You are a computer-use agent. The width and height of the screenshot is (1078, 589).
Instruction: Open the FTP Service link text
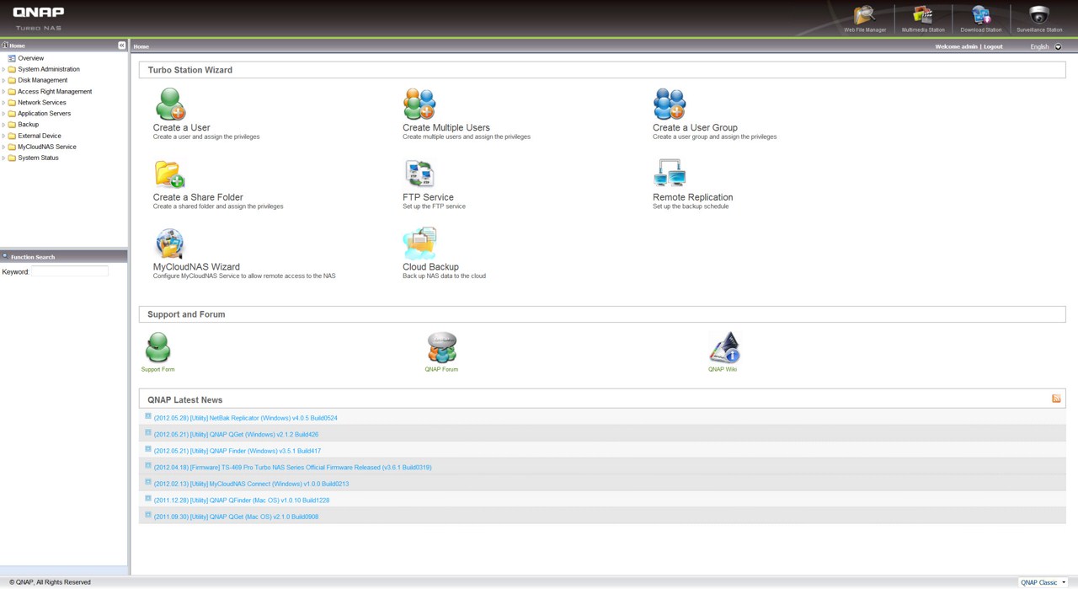(428, 197)
